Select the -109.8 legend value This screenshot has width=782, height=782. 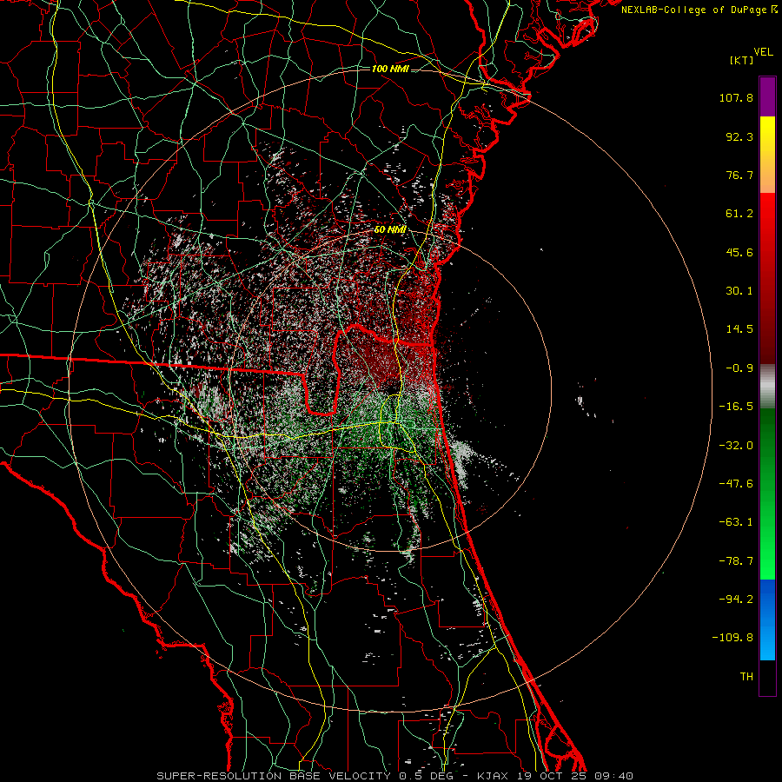click(x=732, y=638)
